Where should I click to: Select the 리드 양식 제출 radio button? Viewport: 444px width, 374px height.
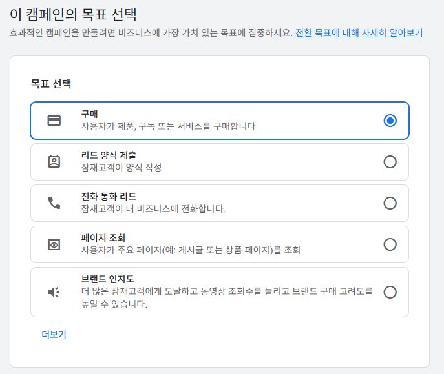click(390, 162)
